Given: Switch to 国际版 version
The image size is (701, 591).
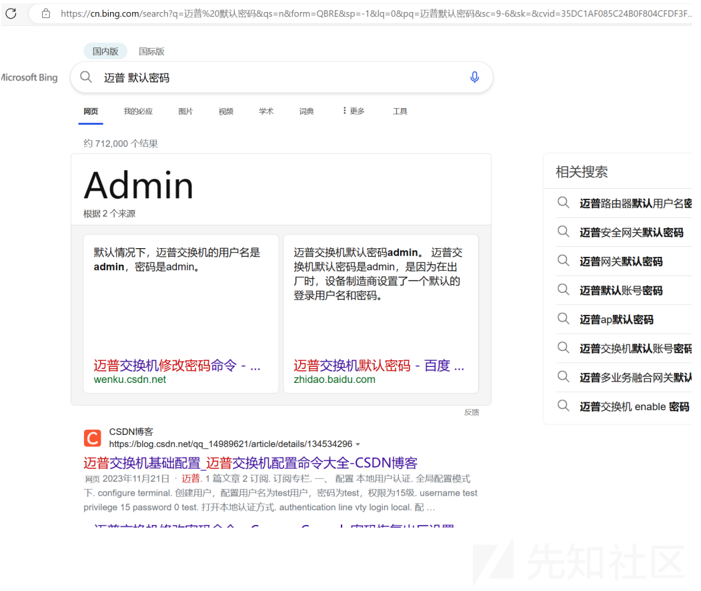Looking at the screenshot, I should click(x=151, y=51).
